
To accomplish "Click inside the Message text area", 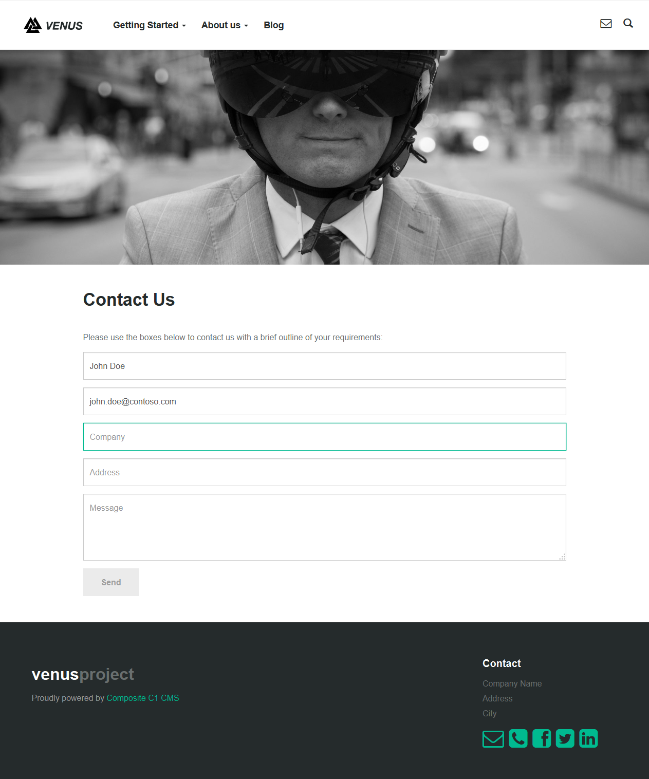I will [x=325, y=527].
